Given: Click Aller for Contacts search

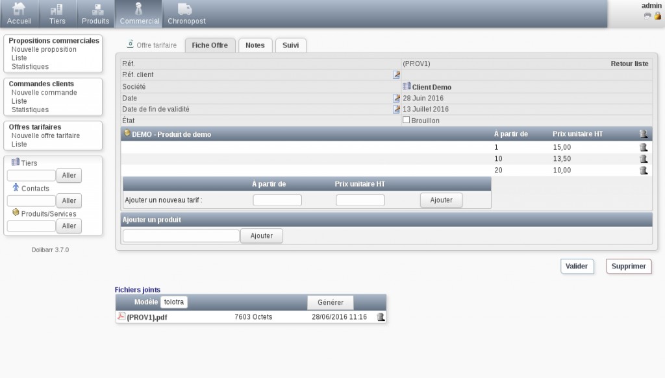Looking at the screenshot, I should tap(69, 200).
